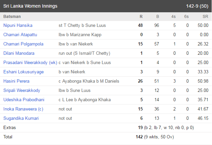This screenshot has width=212, height=145.
Task: Open Chamari Atapattu player profile
Action: [x=20, y=35]
